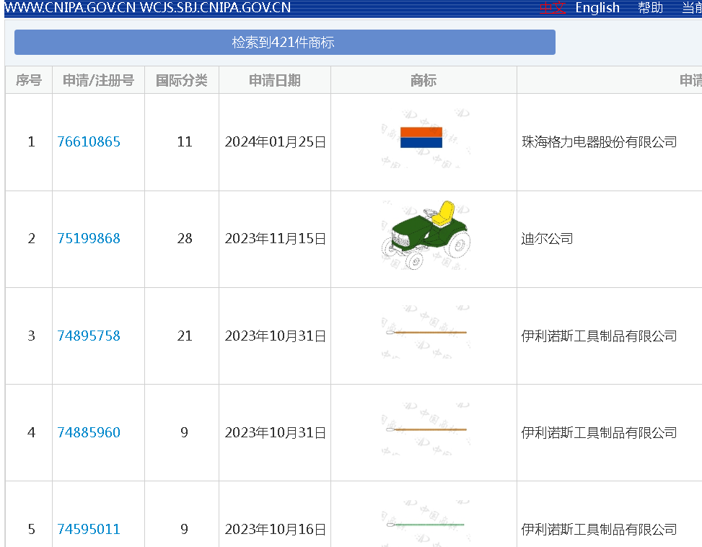Screen dimensions: 702x547
Task: Click serial number 5
Action: tap(31, 529)
